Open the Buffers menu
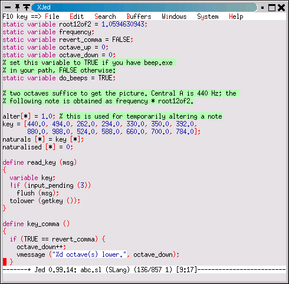Image resolution: width=289 pixels, height=284 pixels. coord(139,17)
